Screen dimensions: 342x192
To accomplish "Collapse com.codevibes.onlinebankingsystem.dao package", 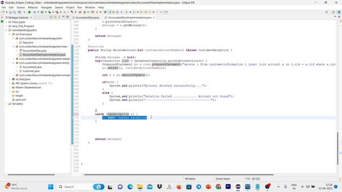I will coord(13,46).
